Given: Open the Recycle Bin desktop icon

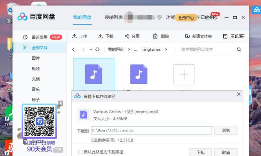Looking at the screenshot, I should tap(9, 13).
